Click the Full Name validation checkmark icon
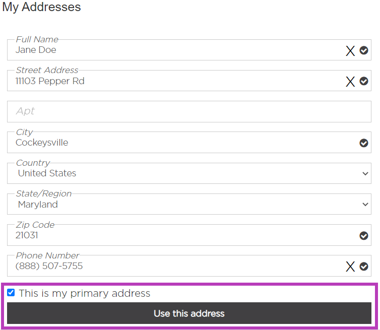 364,50
